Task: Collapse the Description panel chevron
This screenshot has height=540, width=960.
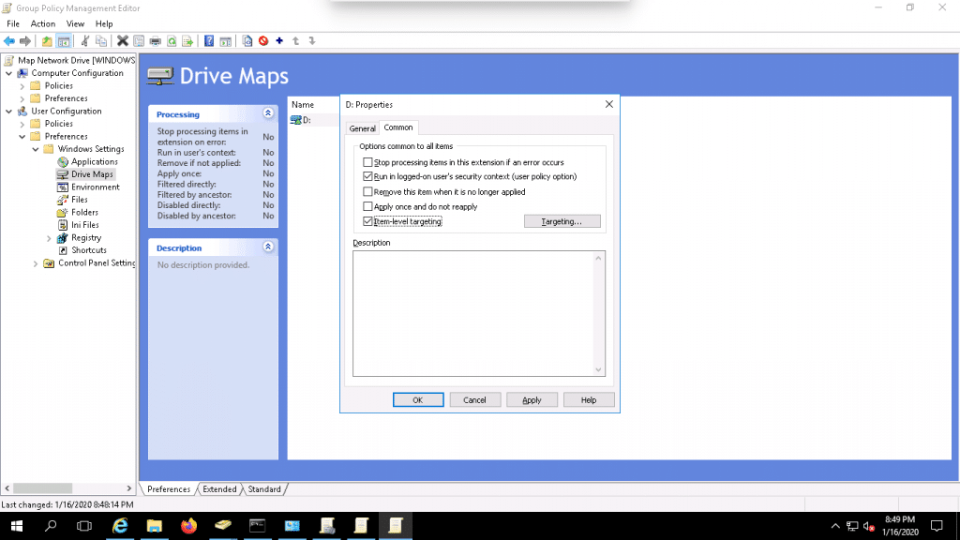Action: [268, 247]
